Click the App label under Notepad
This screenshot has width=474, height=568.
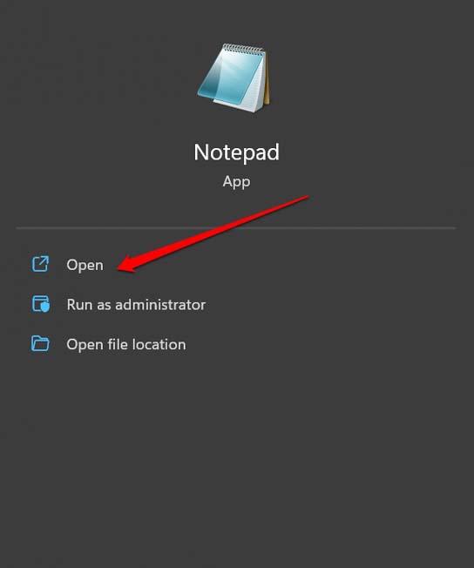[236, 181]
